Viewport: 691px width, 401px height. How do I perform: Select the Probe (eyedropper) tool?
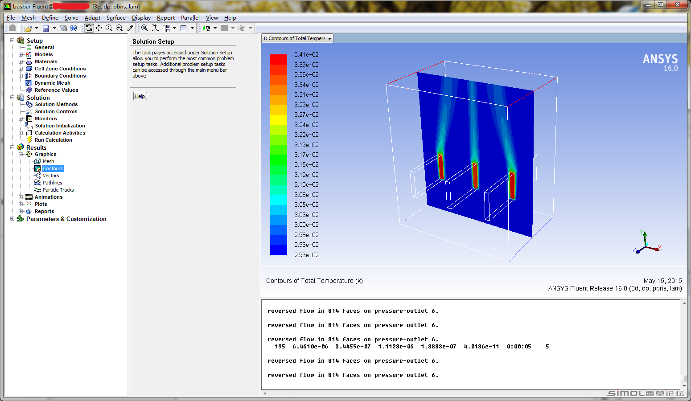point(130,28)
